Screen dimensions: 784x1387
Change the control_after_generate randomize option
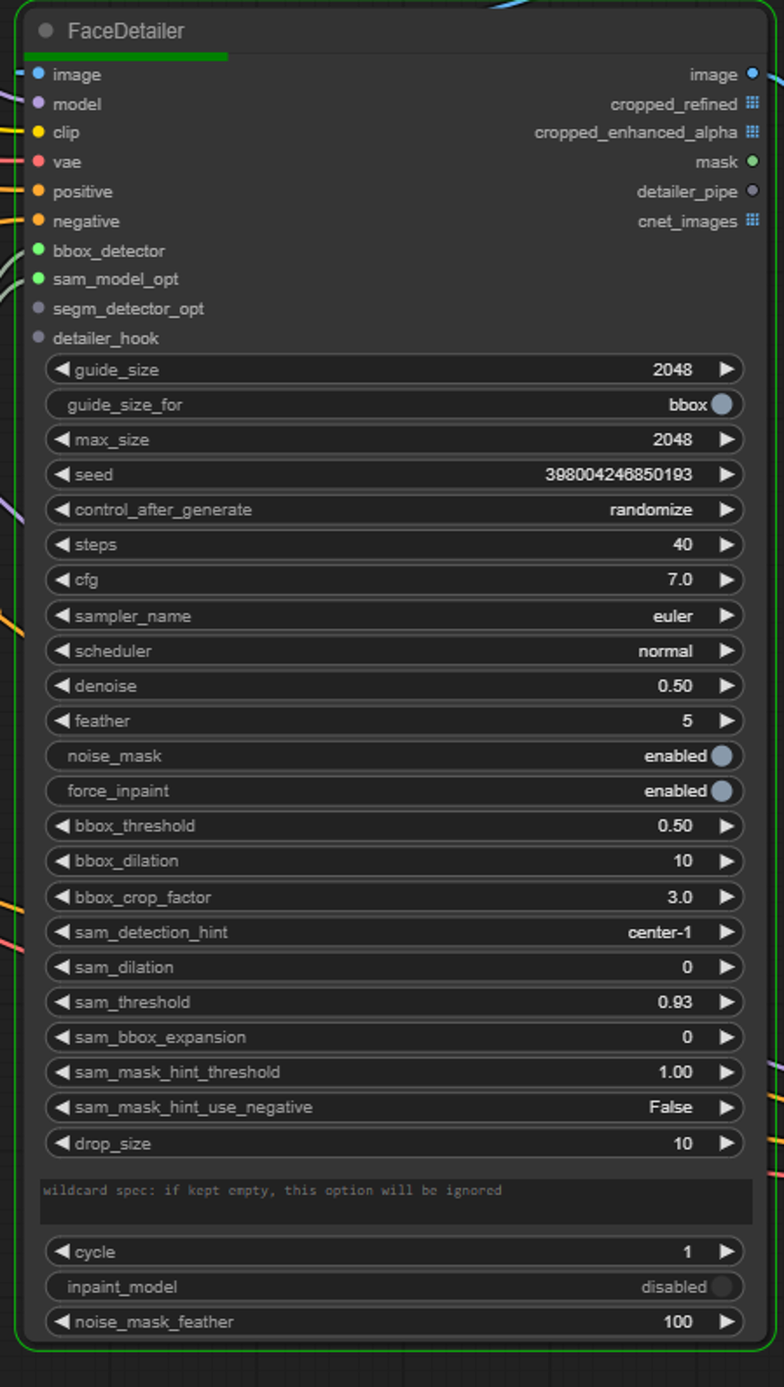[394, 510]
